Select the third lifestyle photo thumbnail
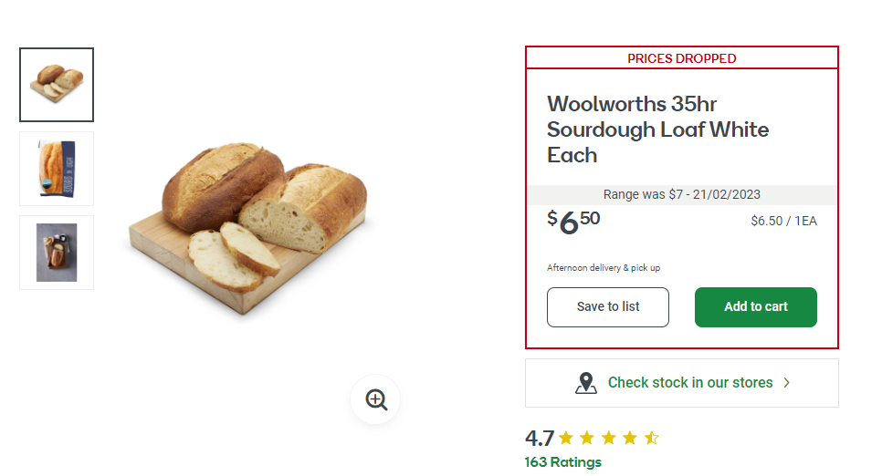 click(x=57, y=253)
